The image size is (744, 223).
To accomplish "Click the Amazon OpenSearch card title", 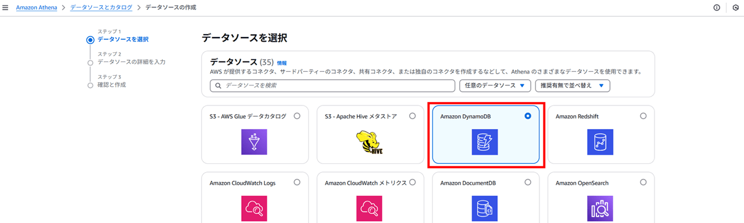I will 582,183.
